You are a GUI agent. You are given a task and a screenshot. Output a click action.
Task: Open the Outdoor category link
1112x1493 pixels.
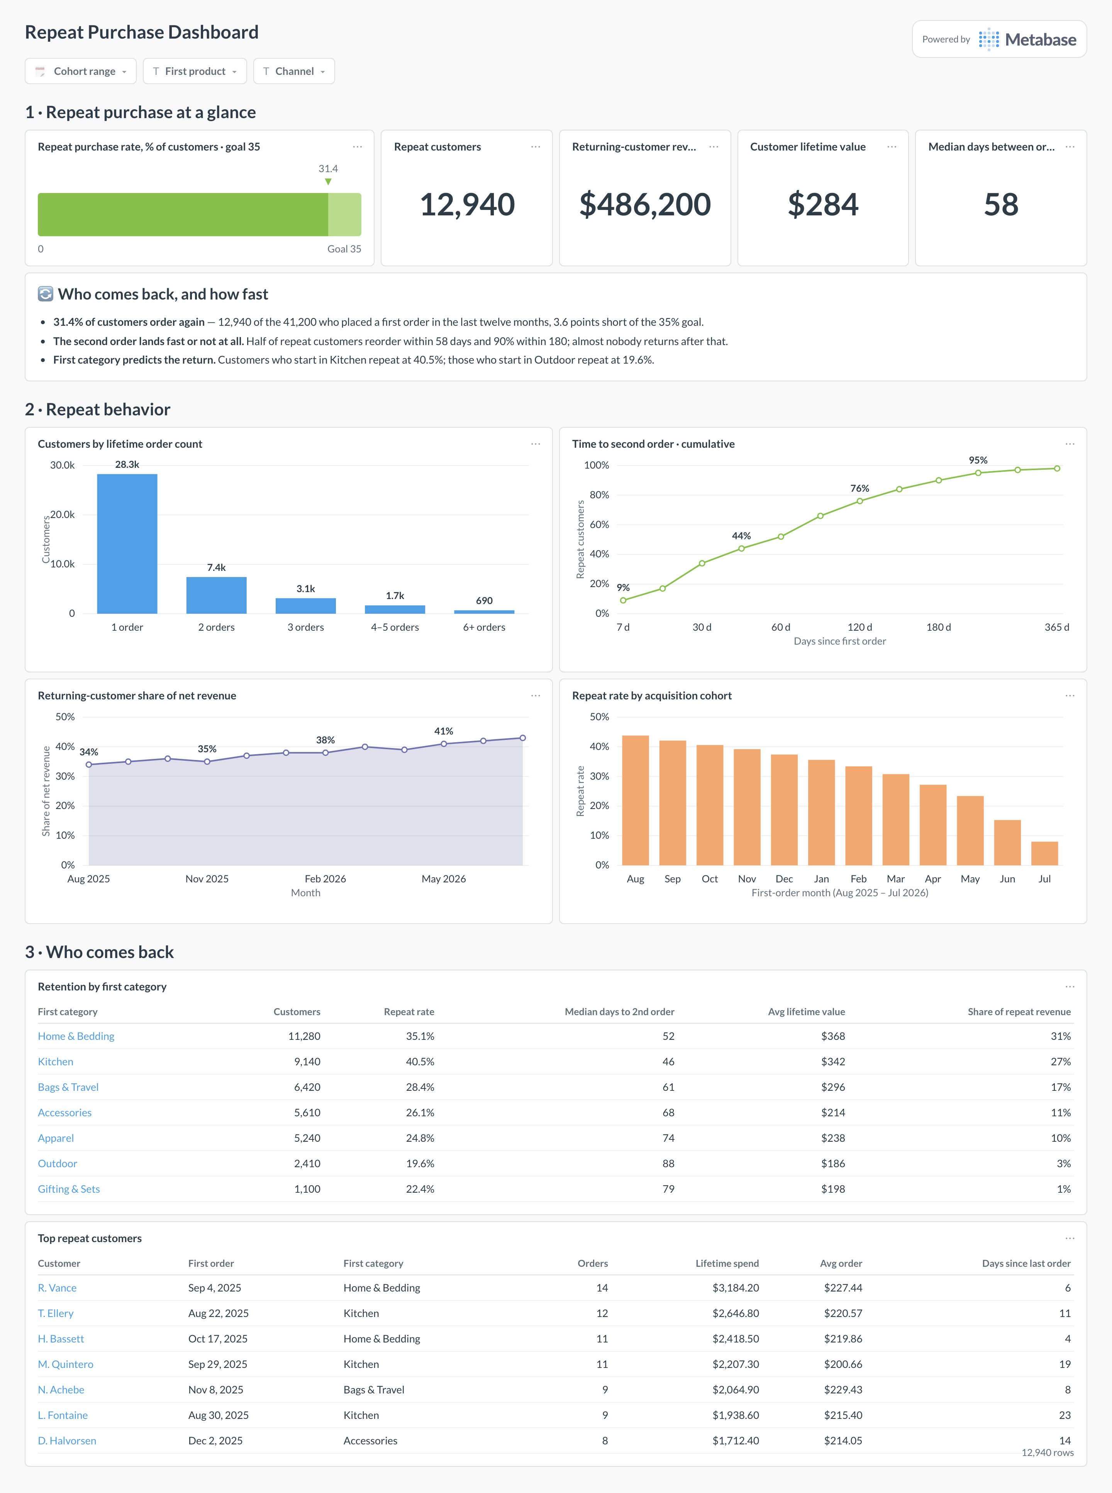pyautogui.click(x=57, y=1164)
